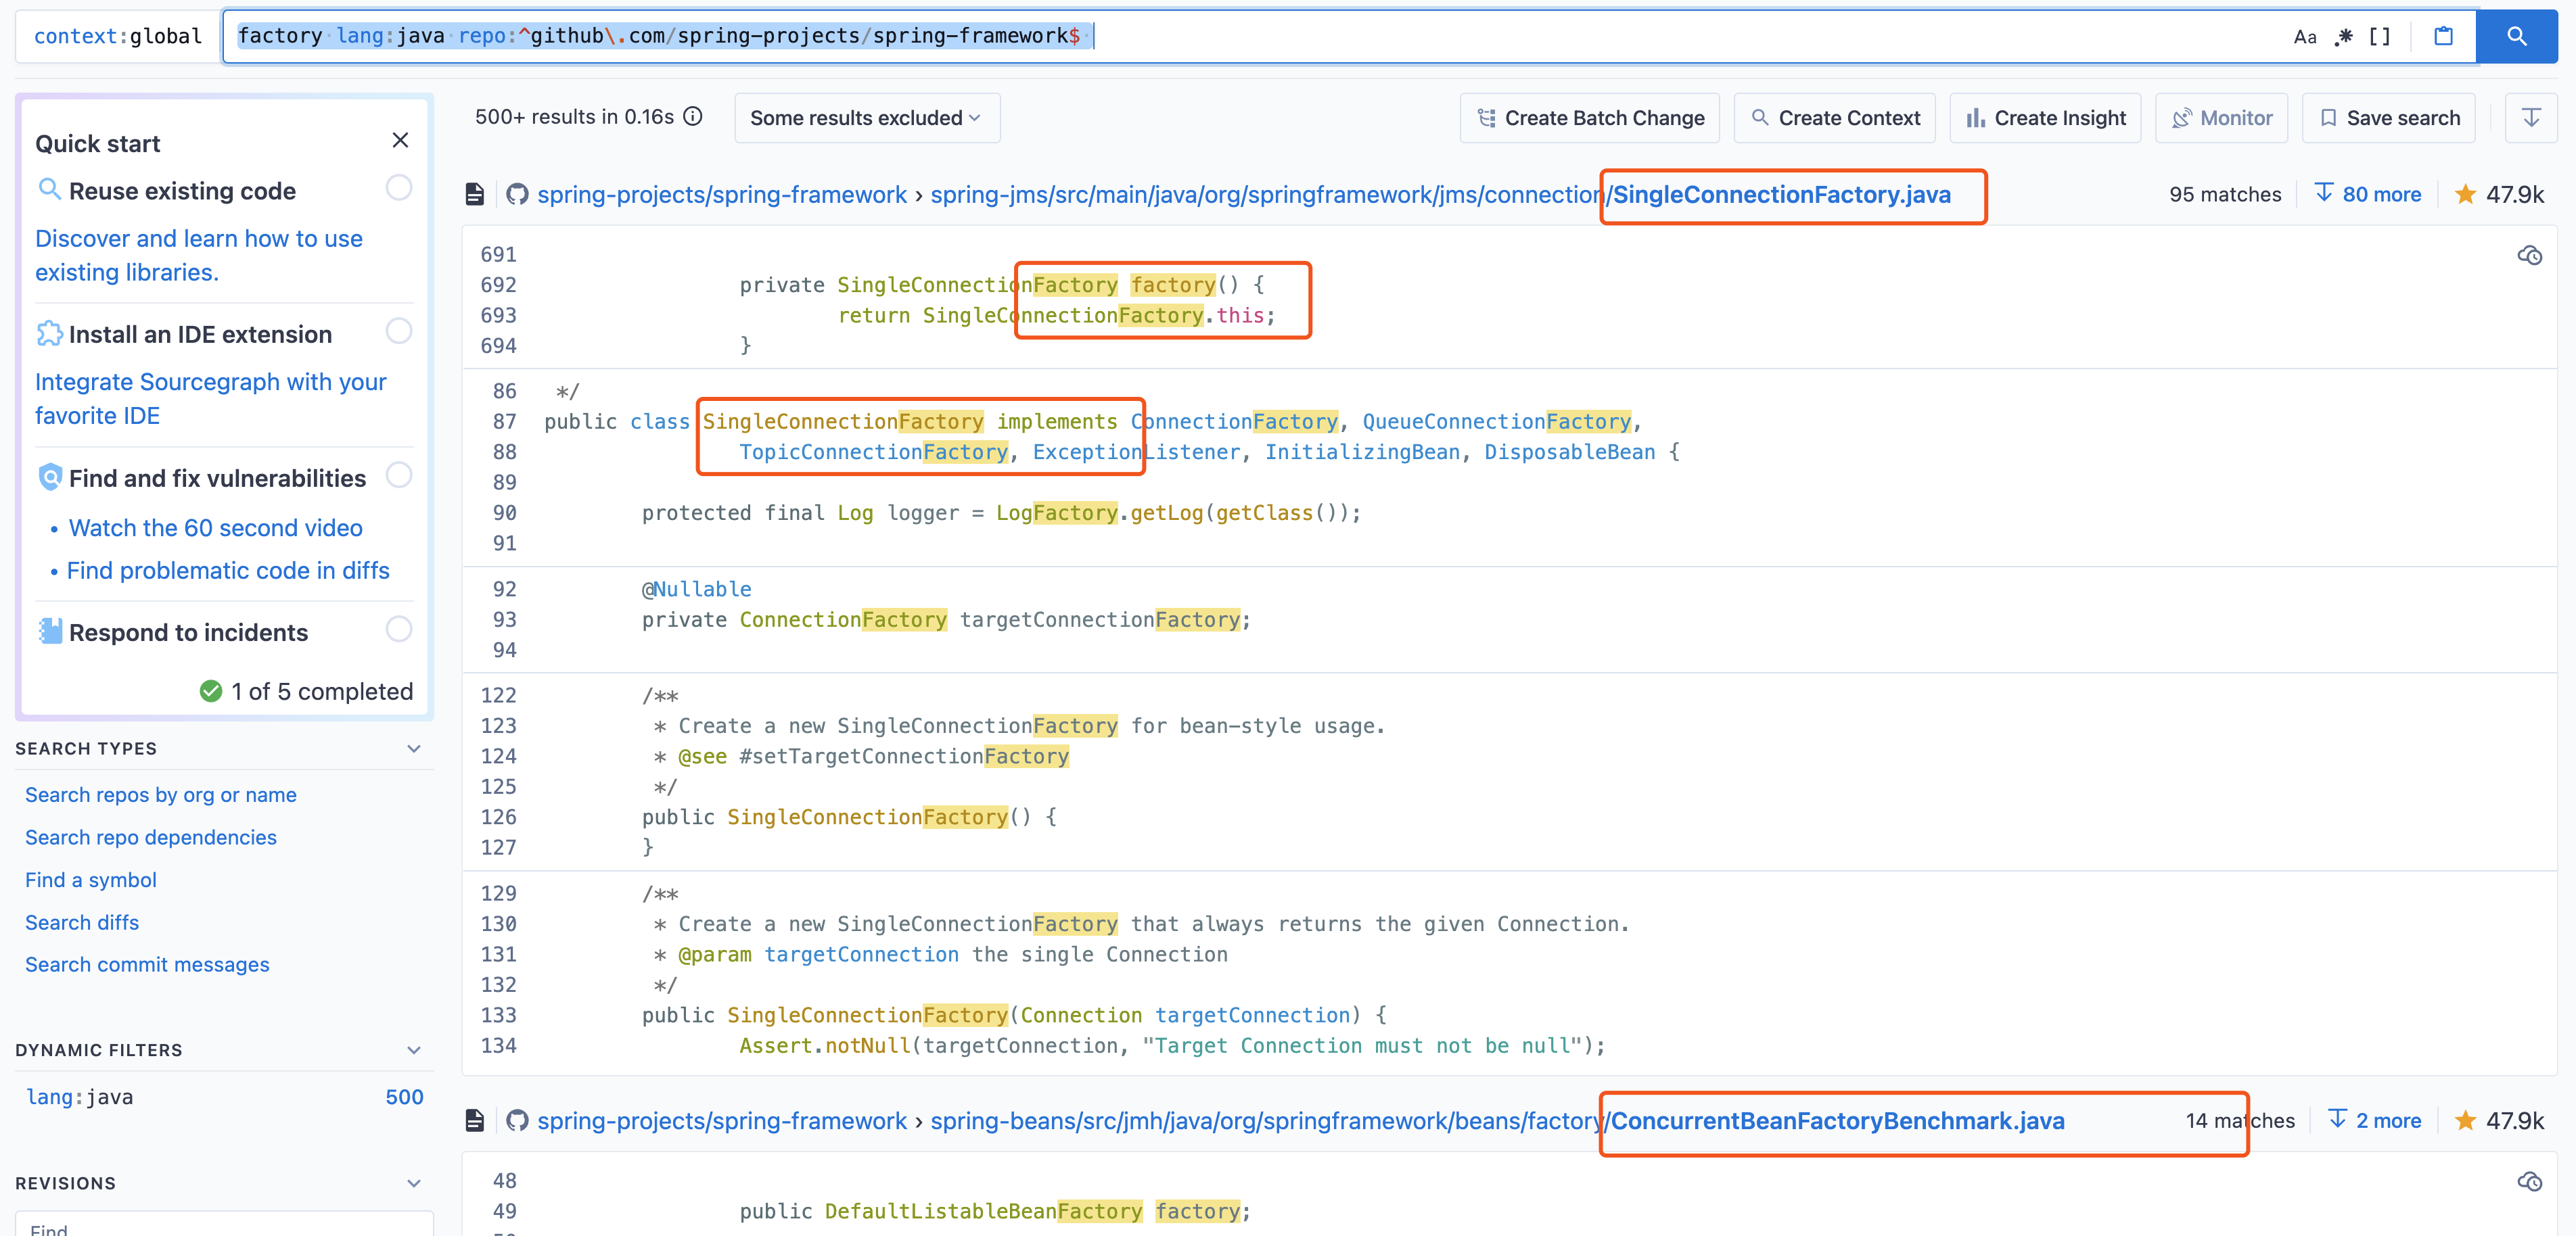Screen dimensions: 2576x1236
Task: Collapse the REVISIONS section
Action: click(414, 1183)
